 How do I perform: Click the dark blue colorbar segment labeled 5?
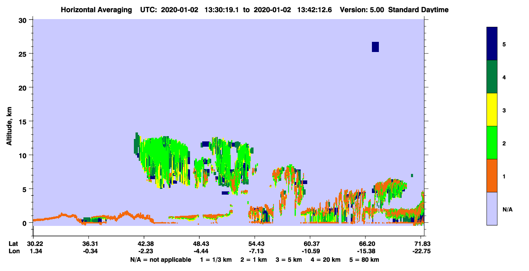[492, 44]
